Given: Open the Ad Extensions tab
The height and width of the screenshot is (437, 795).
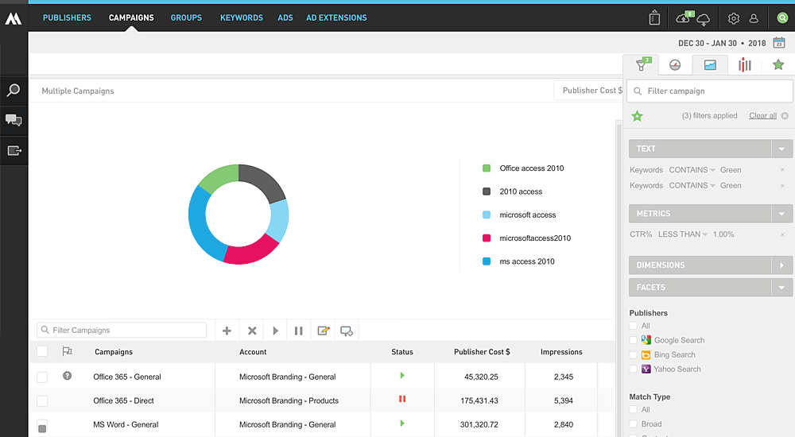Looking at the screenshot, I should (336, 17).
